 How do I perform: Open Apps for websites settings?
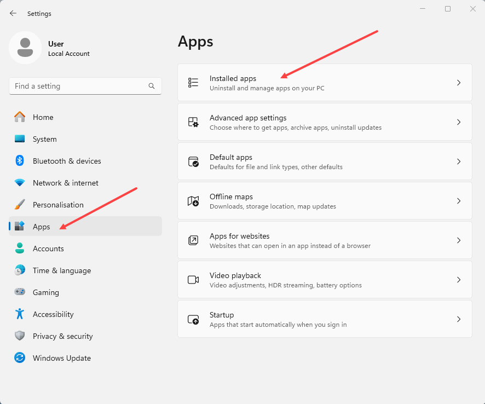pyautogui.click(x=324, y=240)
